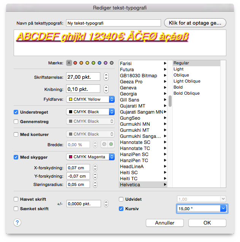The image size is (240, 242).
Task: Clear the tag with the X mark
Action: [x=69, y=63]
